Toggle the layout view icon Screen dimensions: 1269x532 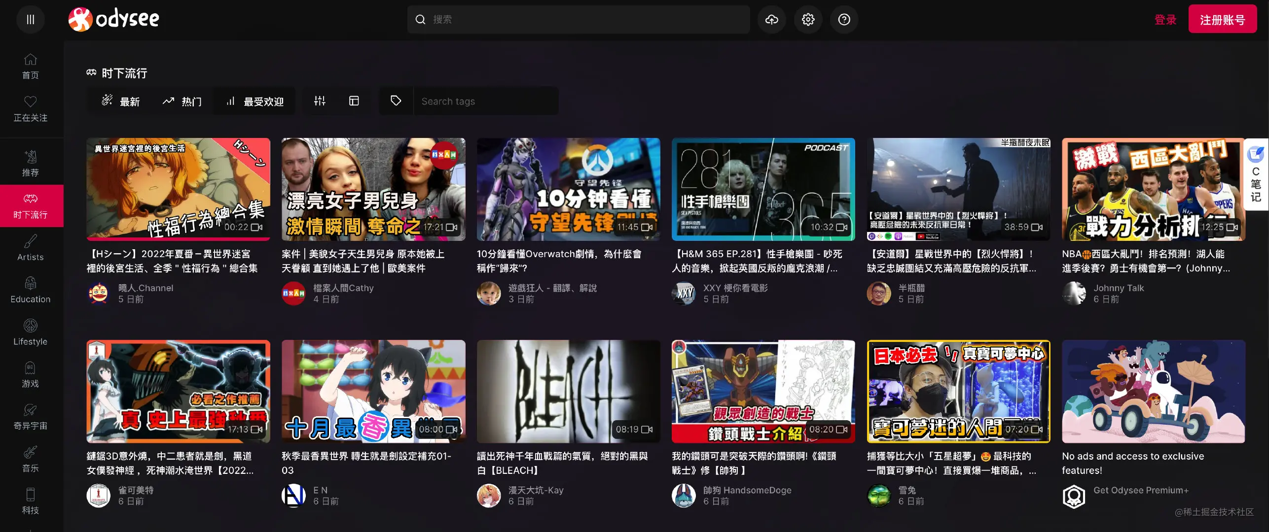pyautogui.click(x=354, y=101)
